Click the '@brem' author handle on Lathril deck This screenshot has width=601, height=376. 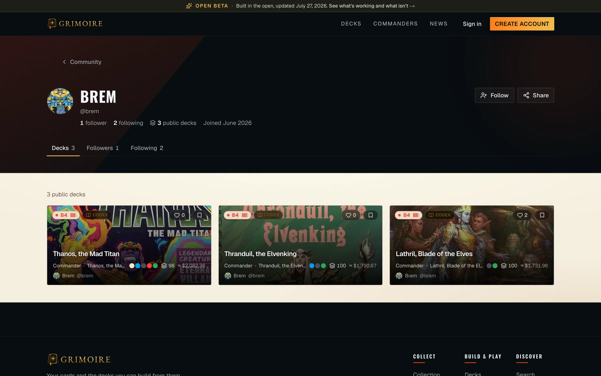pyautogui.click(x=428, y=276)
